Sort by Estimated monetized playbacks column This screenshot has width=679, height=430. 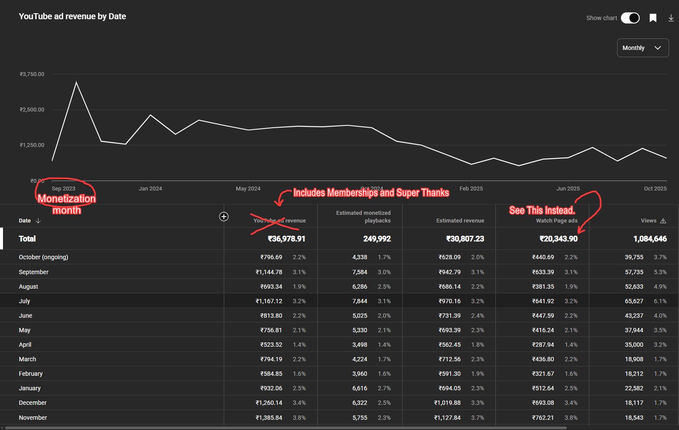(x=363, y=216)
